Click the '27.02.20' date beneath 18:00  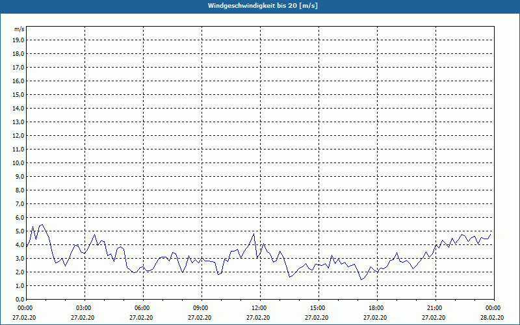(x=375, y=318)
